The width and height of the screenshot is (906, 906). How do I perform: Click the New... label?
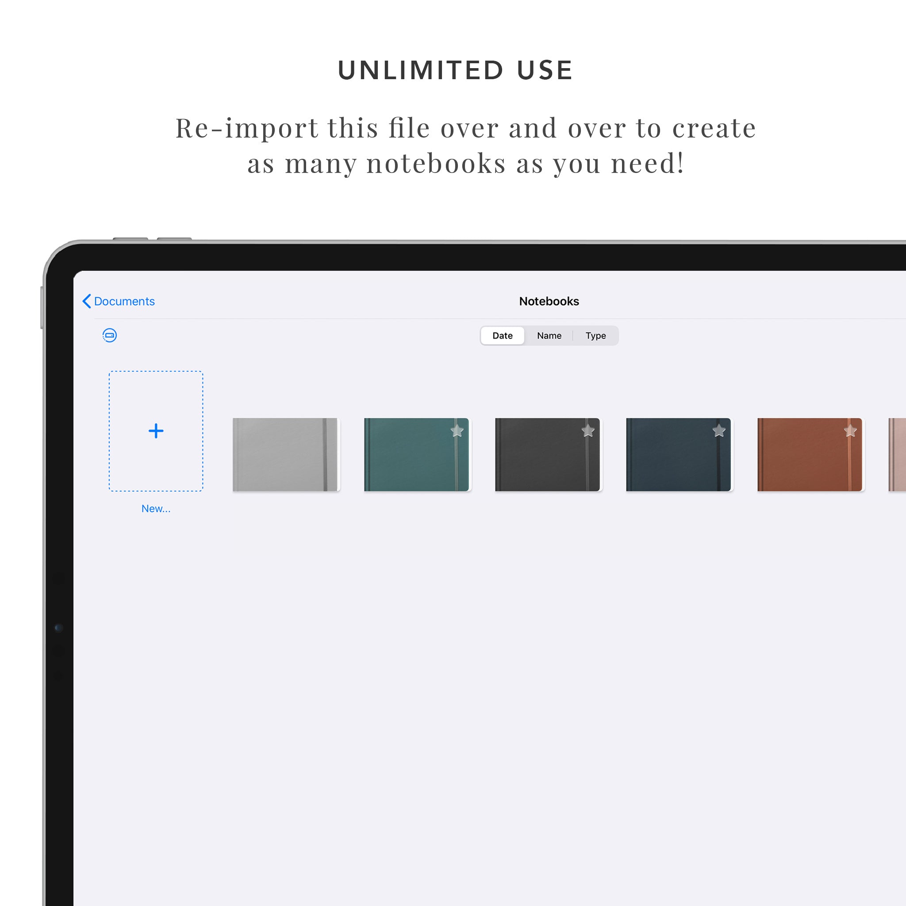(x=156, y=508)
